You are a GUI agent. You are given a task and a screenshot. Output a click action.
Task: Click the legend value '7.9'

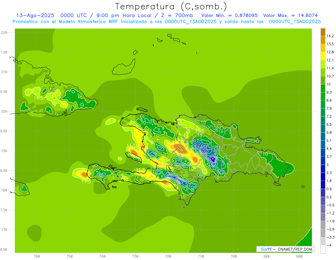(x=330, y=109)
